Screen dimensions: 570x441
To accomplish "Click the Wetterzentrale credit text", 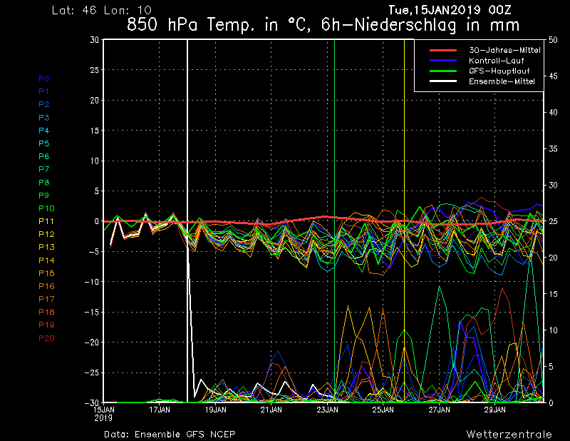I will 509,435.
